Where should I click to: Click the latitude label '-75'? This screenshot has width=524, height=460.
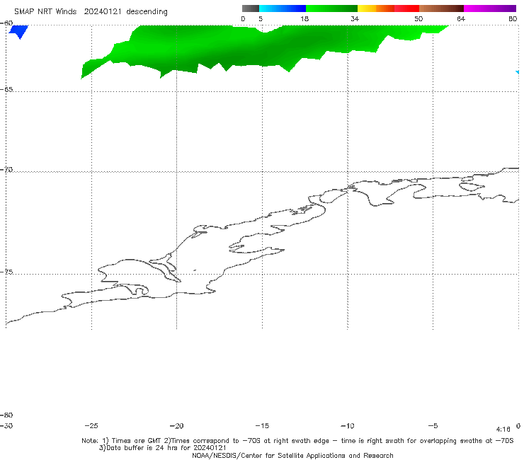click(6, 272)
